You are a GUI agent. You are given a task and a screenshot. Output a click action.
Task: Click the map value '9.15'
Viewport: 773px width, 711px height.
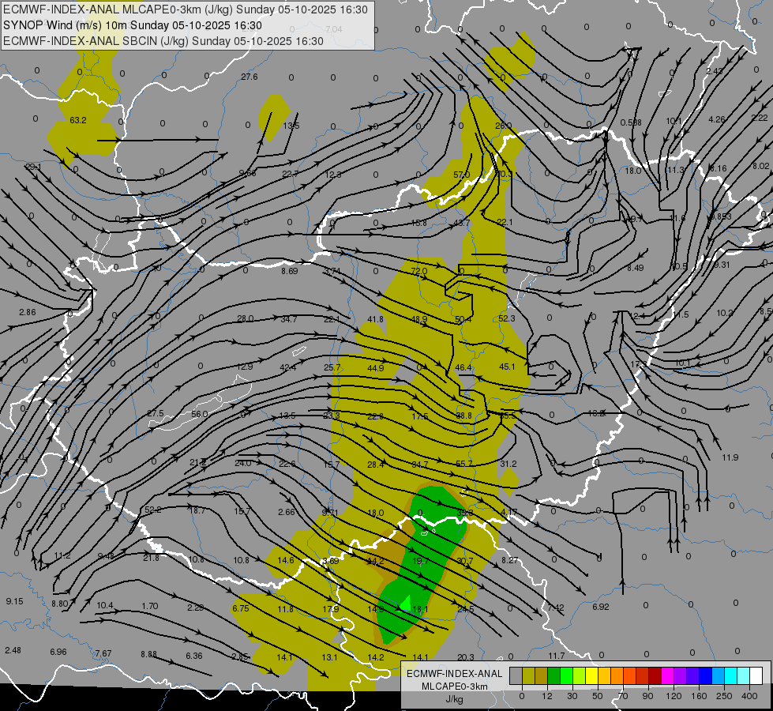(x=14, y=601)
